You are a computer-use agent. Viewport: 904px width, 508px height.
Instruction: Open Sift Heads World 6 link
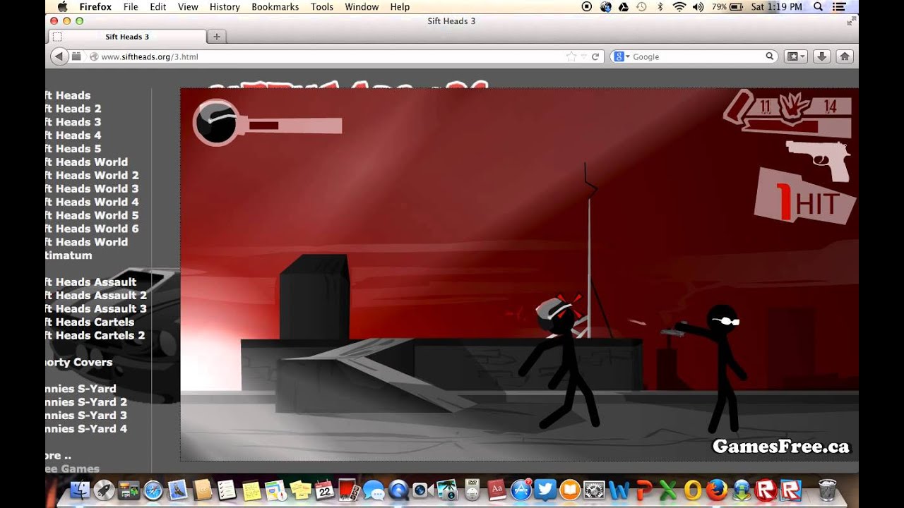click(92, 229)
